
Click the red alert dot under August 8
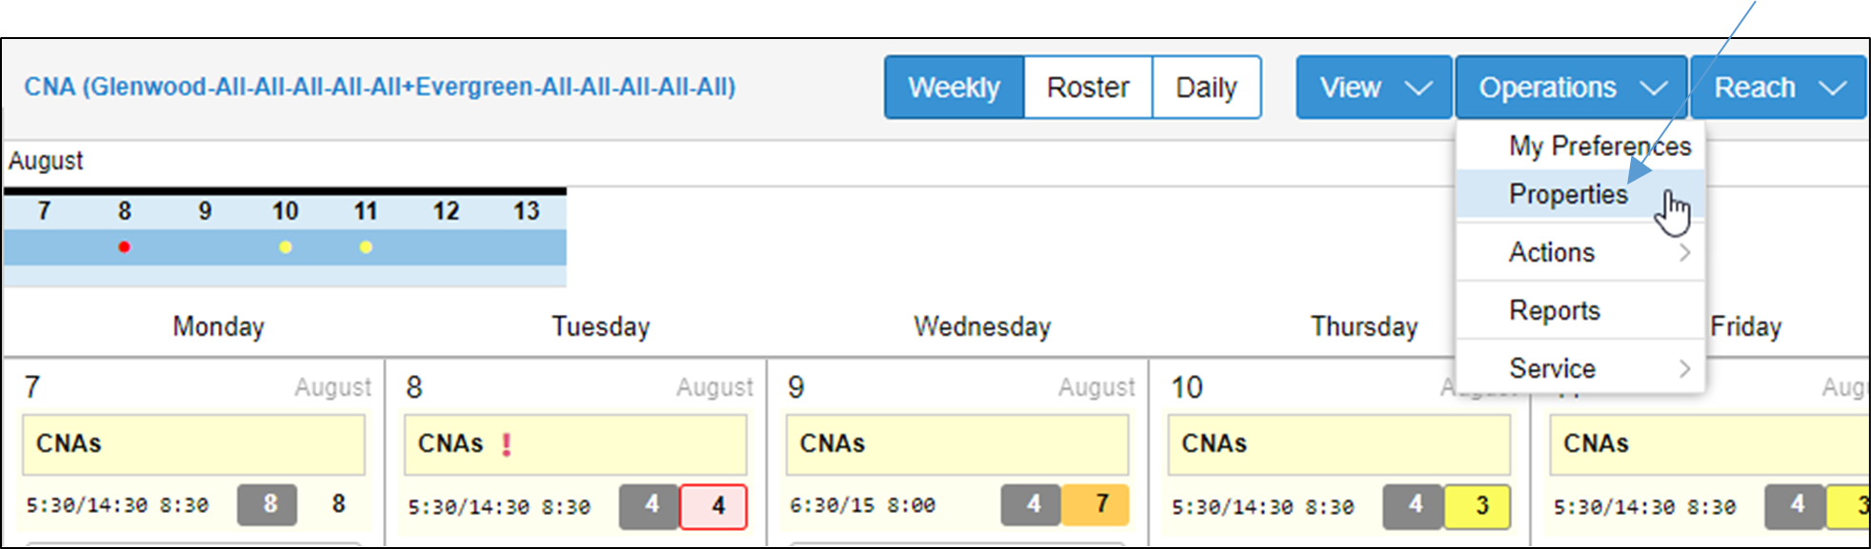coord(124,247)
